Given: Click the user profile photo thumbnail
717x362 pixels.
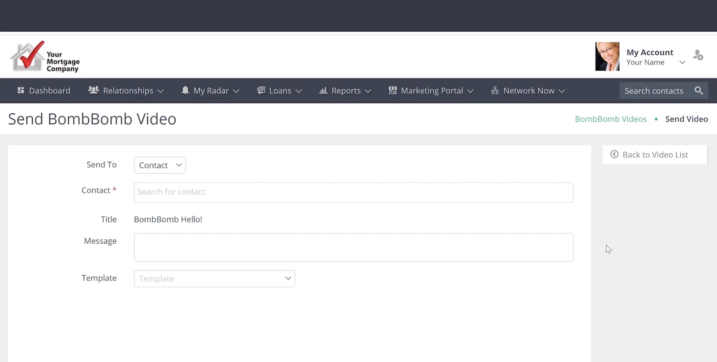Looking at the screenshot, I should (607, 56).
